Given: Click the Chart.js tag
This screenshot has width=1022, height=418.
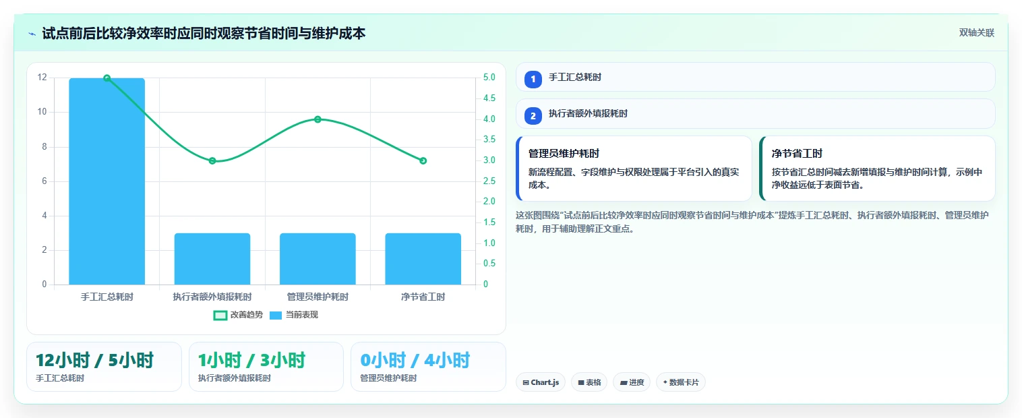Looking at the screenshot, I should coord(541,382).
